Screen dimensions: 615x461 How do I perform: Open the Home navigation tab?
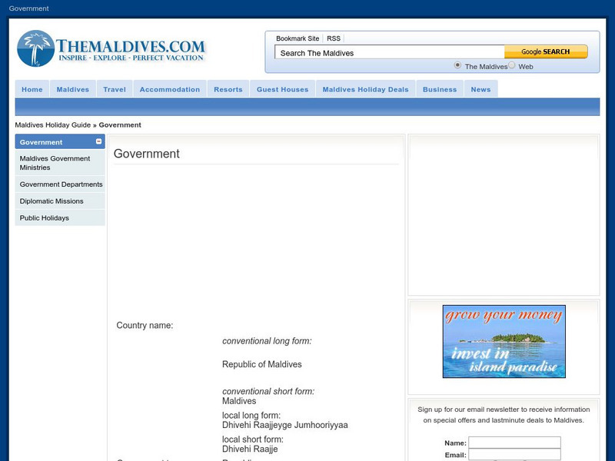32,89
